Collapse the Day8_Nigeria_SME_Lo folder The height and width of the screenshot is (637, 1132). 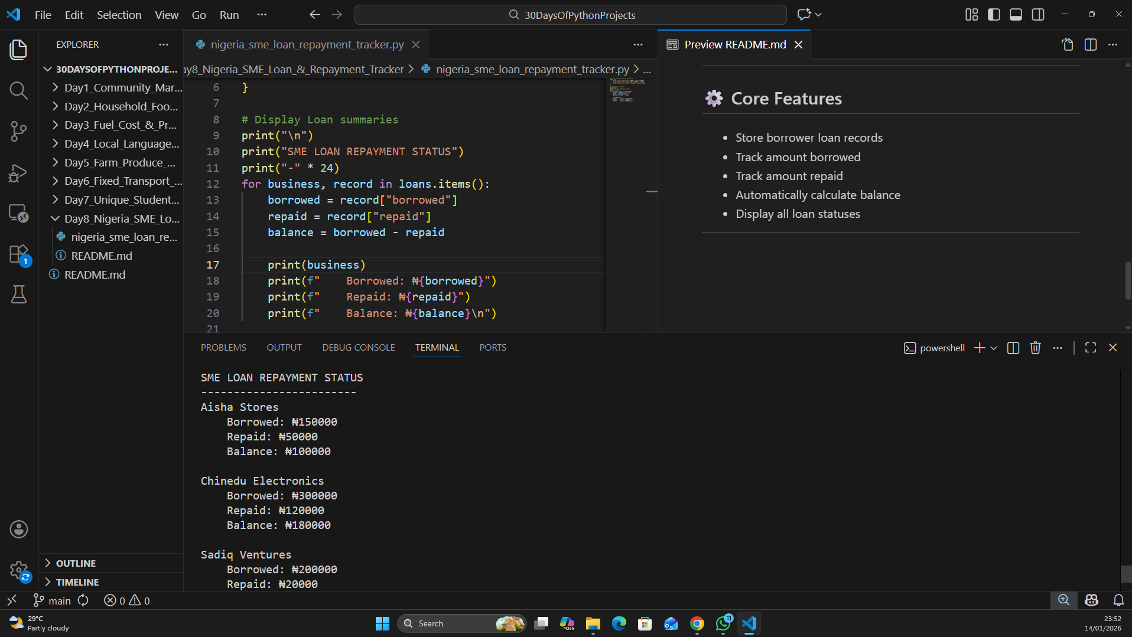point(121,218)
